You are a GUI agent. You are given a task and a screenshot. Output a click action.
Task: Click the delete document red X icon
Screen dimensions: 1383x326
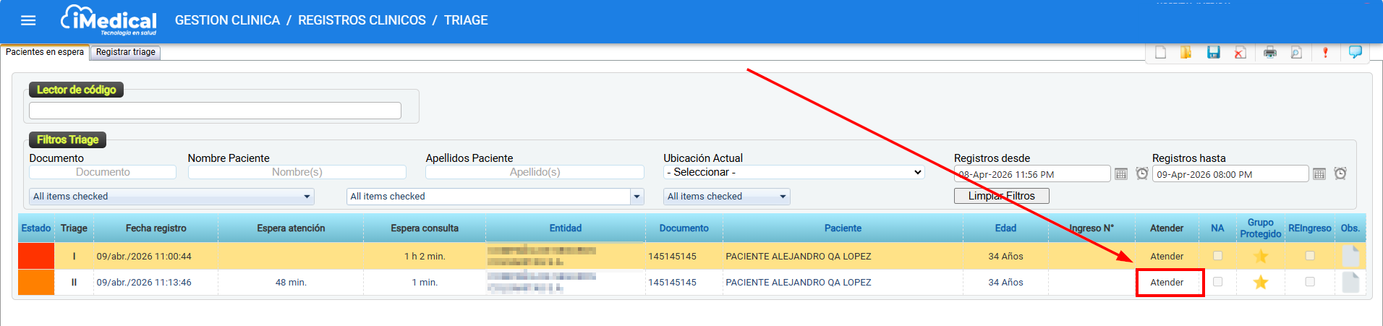[1240, 52]
